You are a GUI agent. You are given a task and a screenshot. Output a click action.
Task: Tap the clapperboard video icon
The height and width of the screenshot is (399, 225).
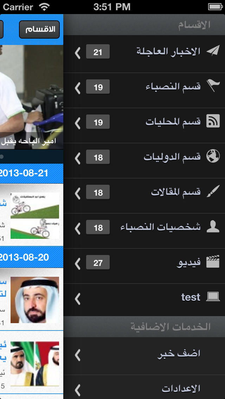click(x=213, y=262)
